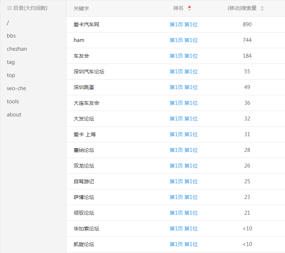Open the tag directory in sidebar

click(x=11, y=62)
